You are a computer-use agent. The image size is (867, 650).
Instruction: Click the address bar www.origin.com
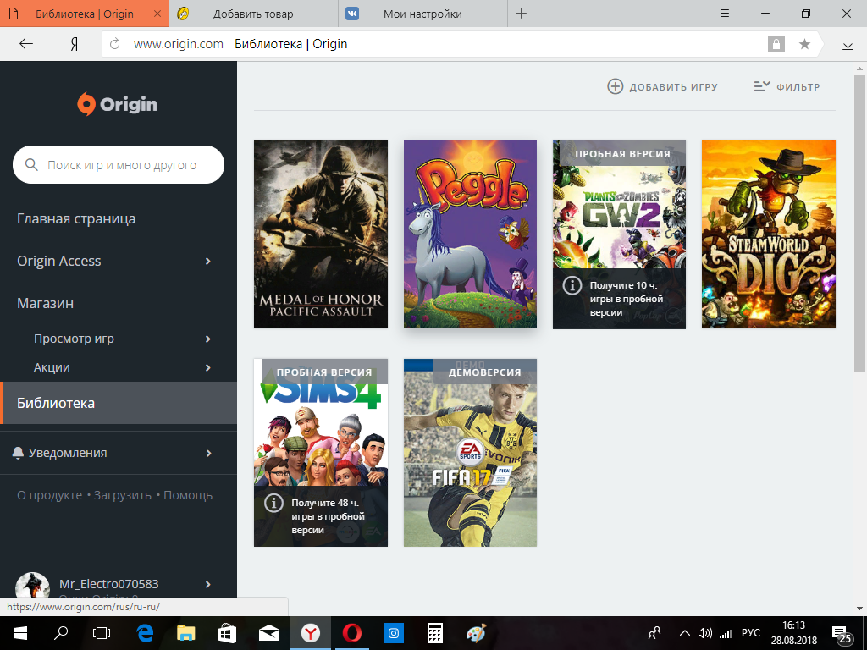click(x=179, y=44)
